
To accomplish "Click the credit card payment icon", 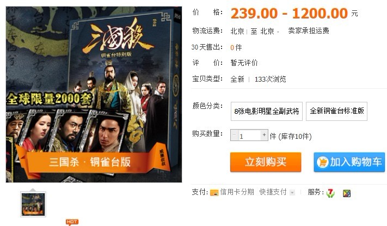I will click(214, 193).
